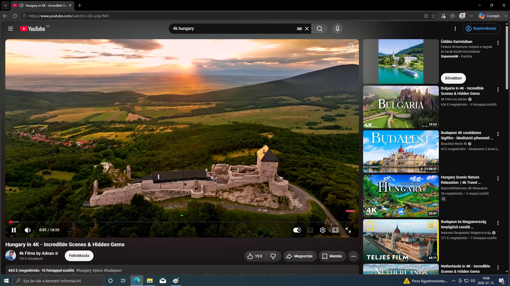
Task: Open options for Netherlands in 4K video
Action: click(498, 268)
